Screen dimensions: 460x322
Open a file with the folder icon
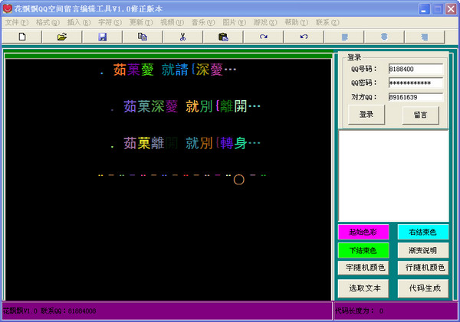(62, 37)
